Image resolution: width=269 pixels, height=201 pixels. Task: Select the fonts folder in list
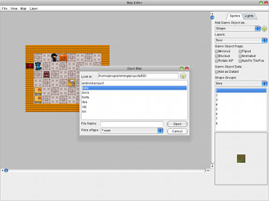pyautogui.click(x=134, y=97)
